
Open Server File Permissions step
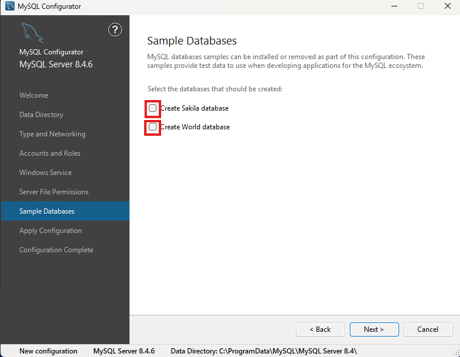(54, 192)
